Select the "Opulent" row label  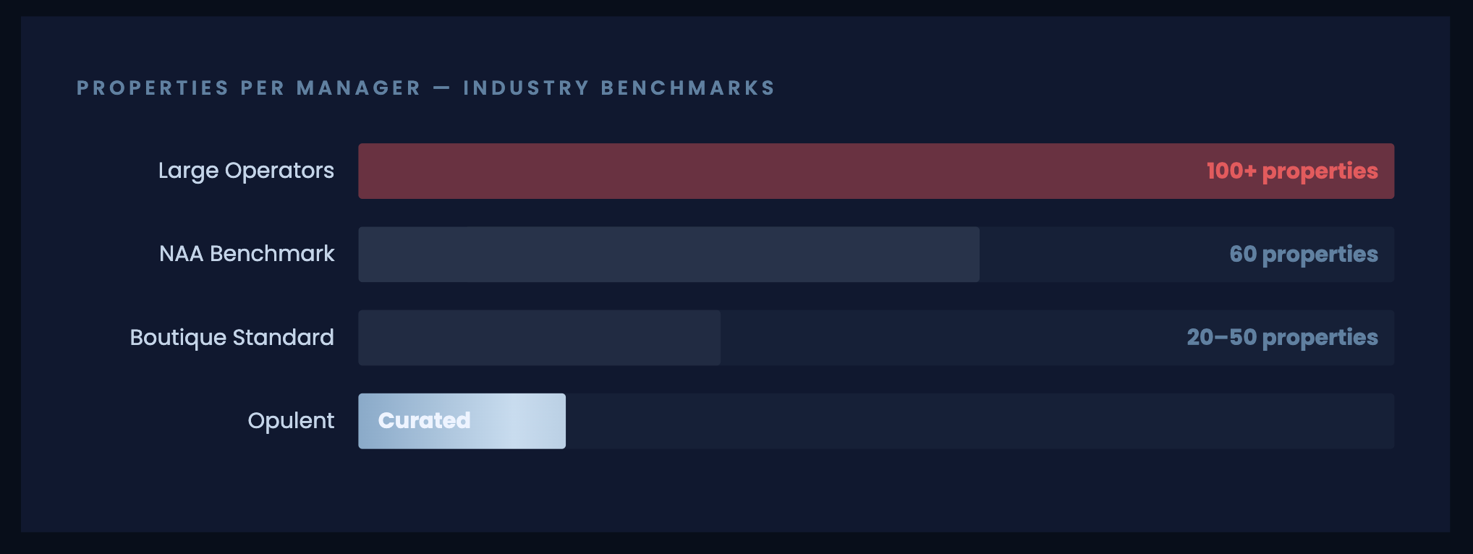291,421
